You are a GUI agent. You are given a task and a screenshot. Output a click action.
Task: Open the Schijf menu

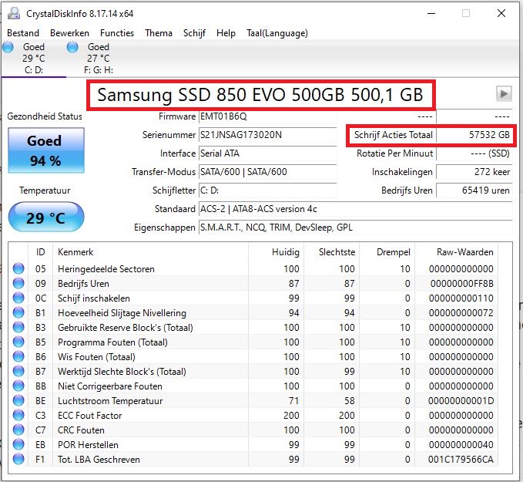194,33
